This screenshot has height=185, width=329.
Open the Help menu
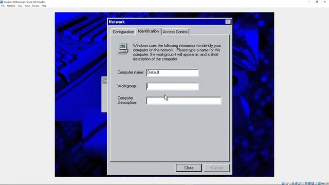click(x=44, y=6)
